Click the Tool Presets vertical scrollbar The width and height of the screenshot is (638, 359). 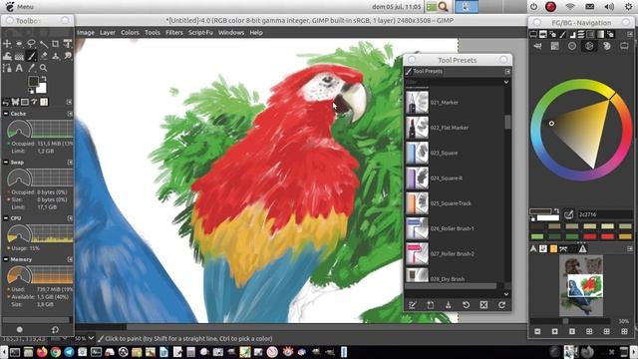[x=507, y=122]
